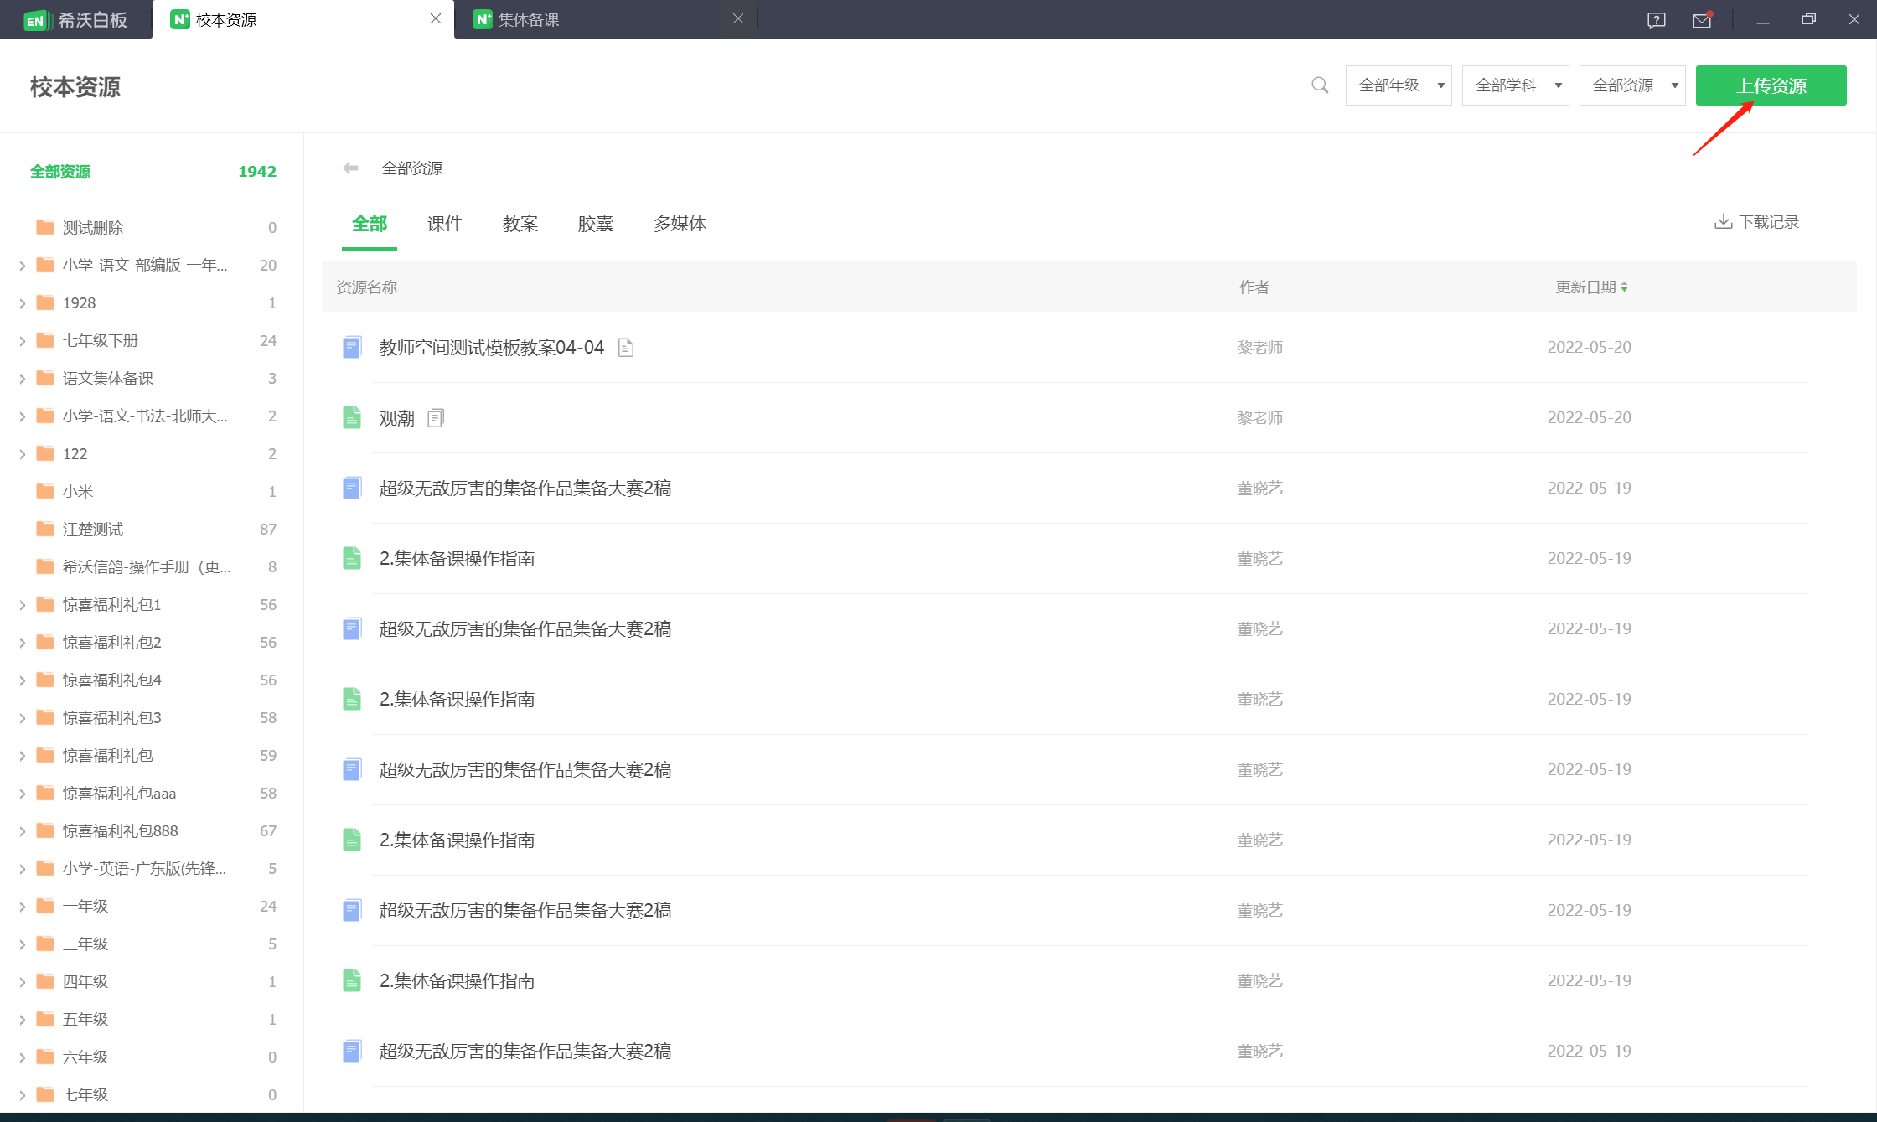
Task: Click the sort arrows on 更新日期
Action: click(x=1624, y=287)
